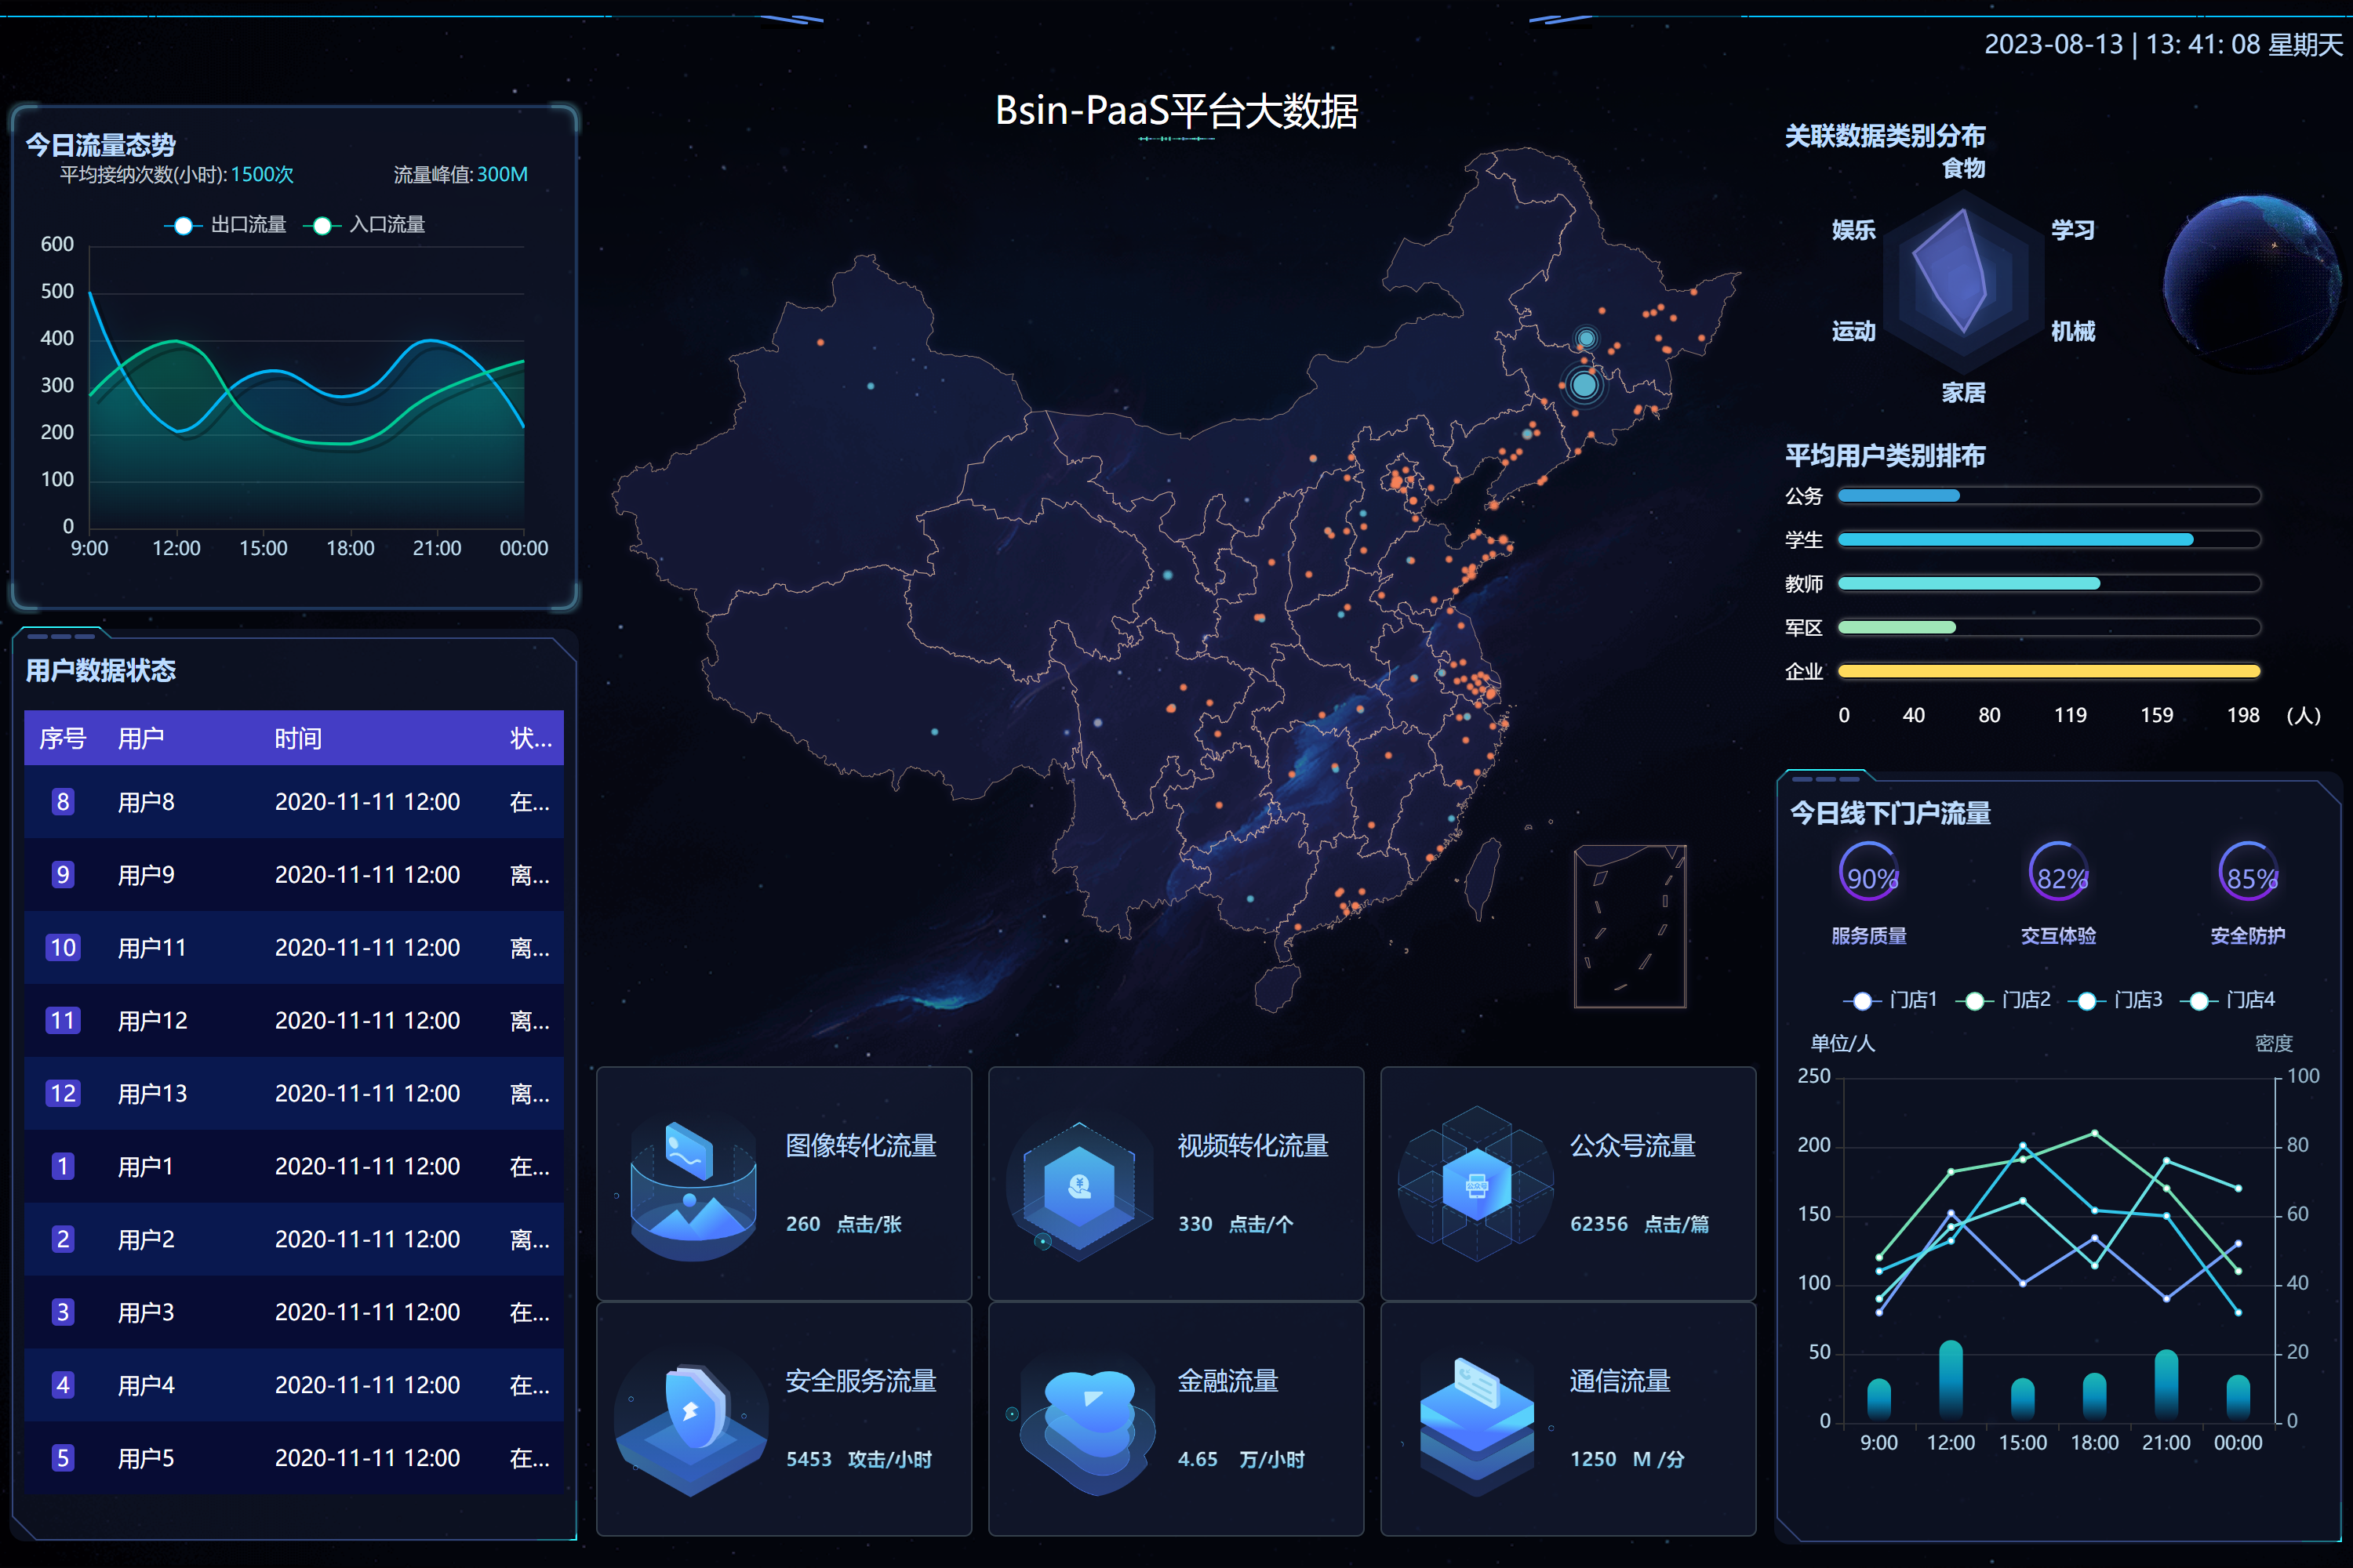Click the 1500次 average value

point(262,175)
